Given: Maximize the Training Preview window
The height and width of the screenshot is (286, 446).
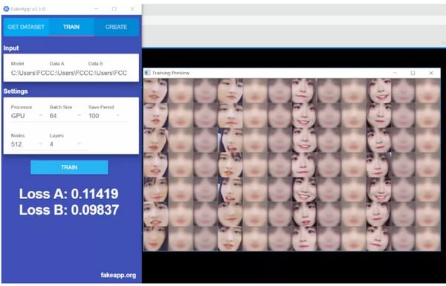Looking at the screenshot, I should click(413, 73).
